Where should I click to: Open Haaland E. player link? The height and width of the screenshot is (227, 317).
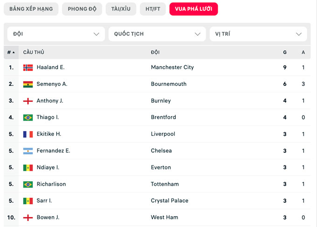coord(50,68)
